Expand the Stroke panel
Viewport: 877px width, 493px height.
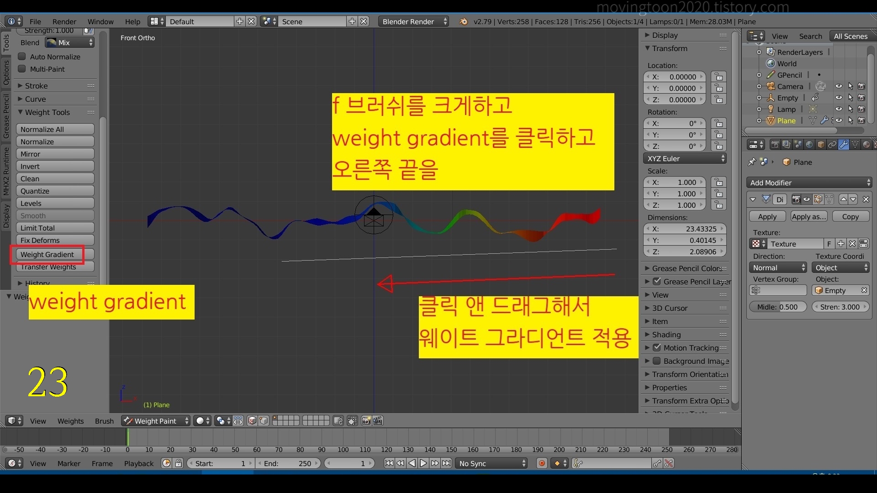pyautogui.click(x=20, y=86)
